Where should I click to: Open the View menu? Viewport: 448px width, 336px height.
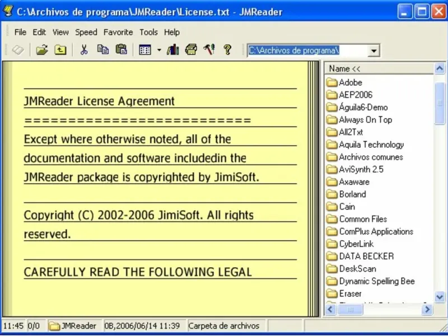(x=60, y=32)
